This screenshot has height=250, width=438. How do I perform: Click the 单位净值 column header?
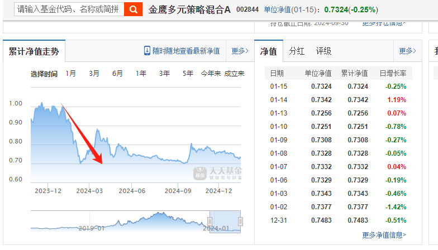click(318, 74)
